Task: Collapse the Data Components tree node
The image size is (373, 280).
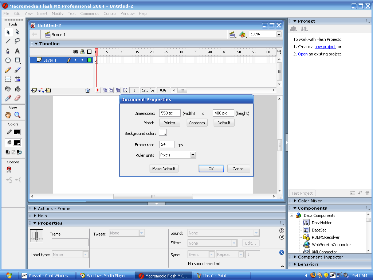Action: point(291,215)
